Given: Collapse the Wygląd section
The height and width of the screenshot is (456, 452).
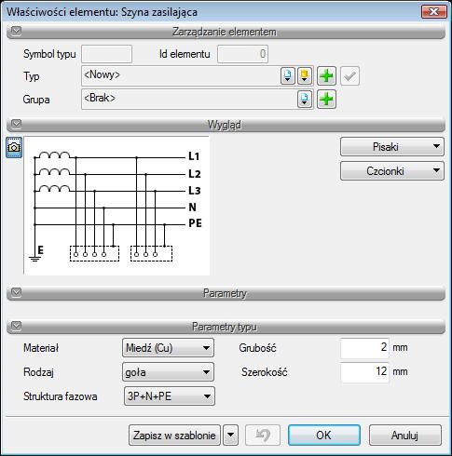Looking at the screenshot, I should 16,124.
